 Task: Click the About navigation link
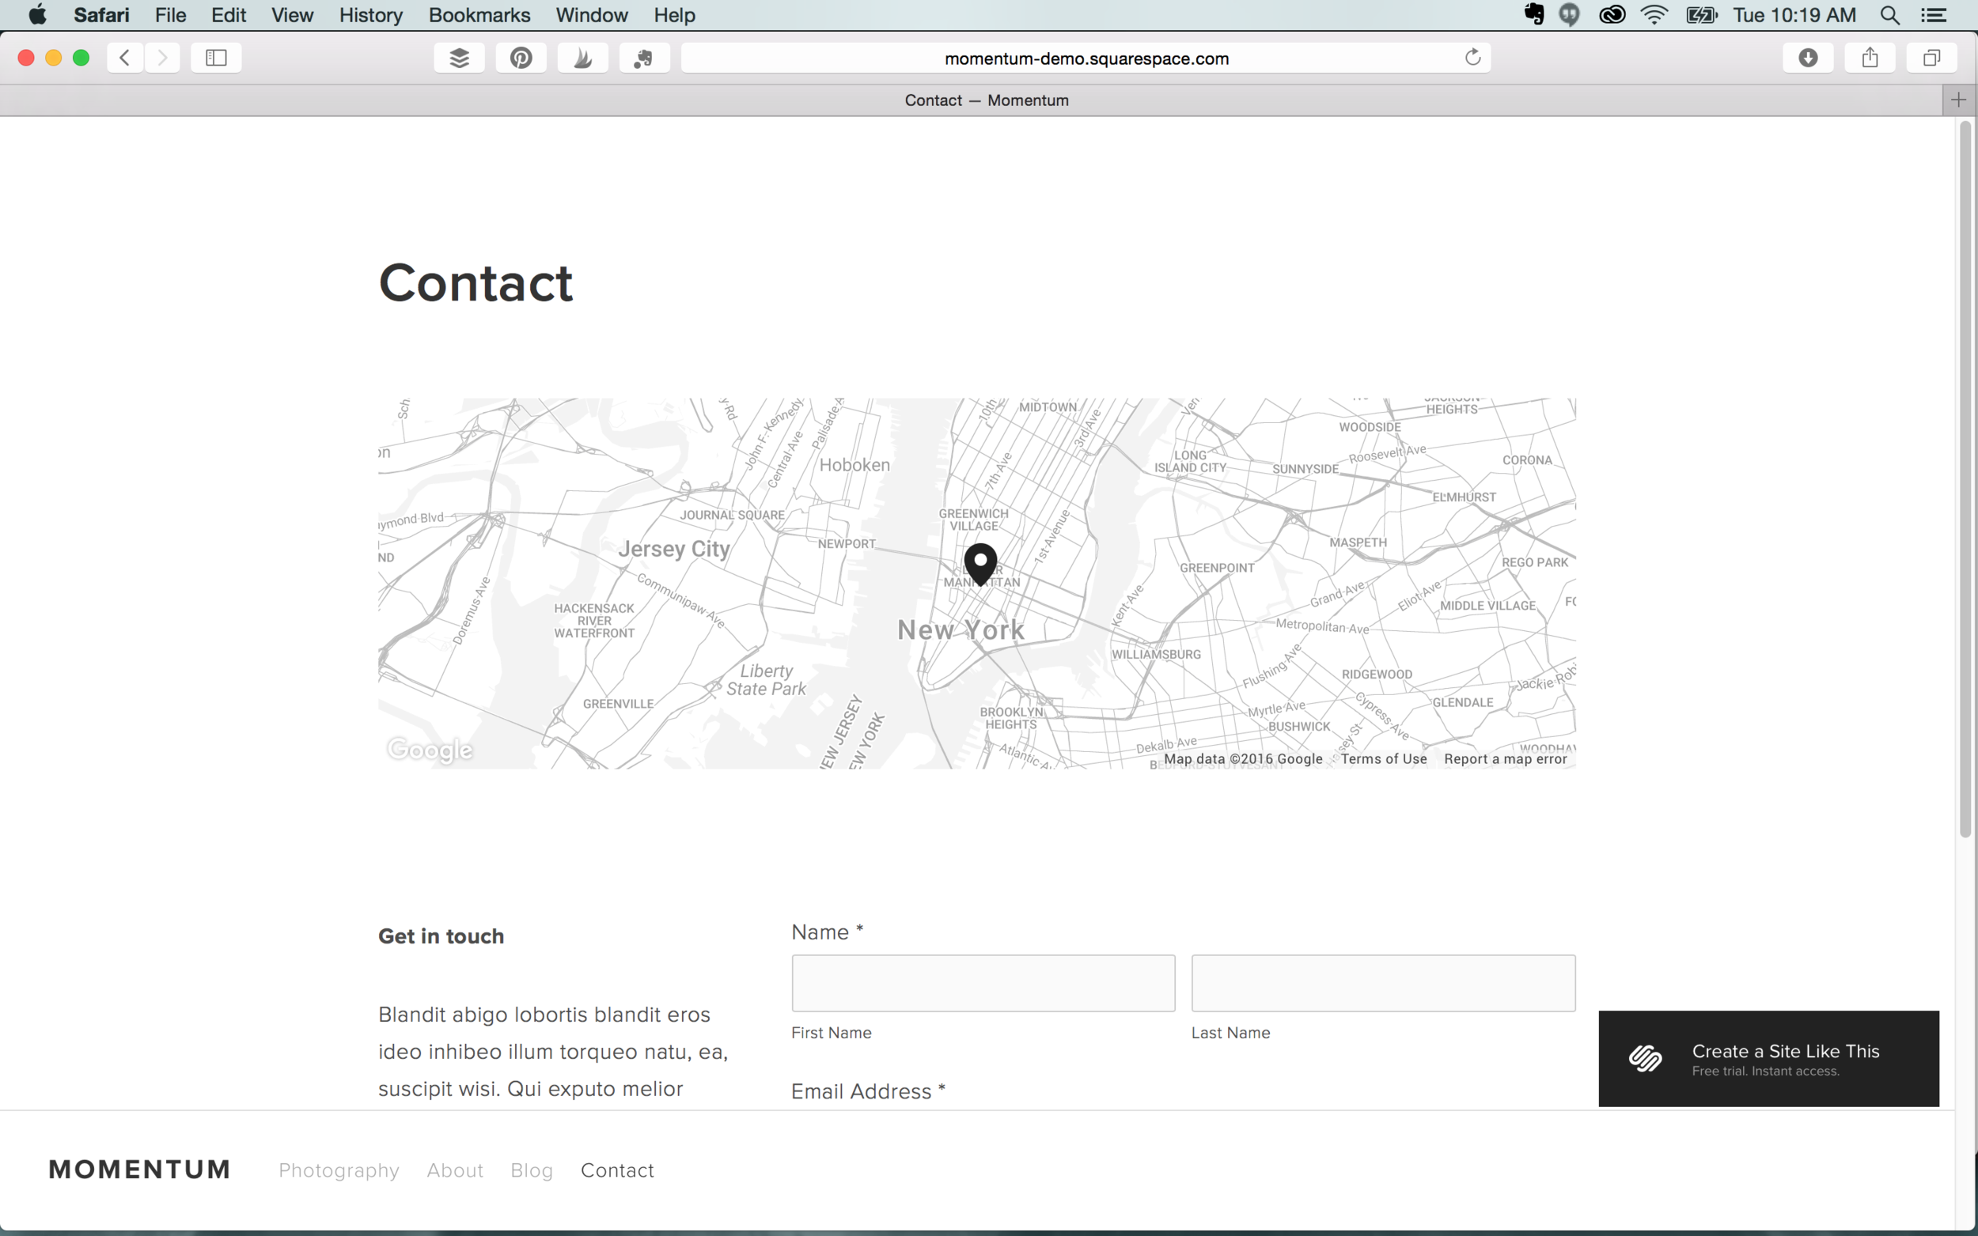(455, 1170)
